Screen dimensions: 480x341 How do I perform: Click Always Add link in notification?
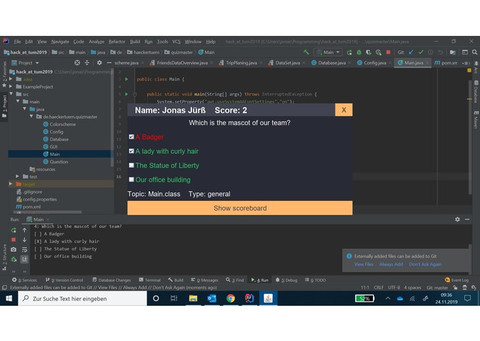click(391, 264)
